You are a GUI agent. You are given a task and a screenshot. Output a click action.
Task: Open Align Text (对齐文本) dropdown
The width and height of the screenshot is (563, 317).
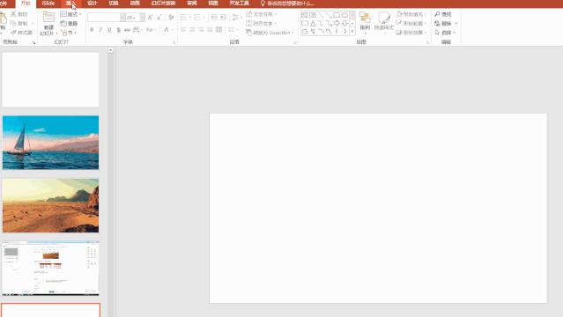click(x=262, y=24)
